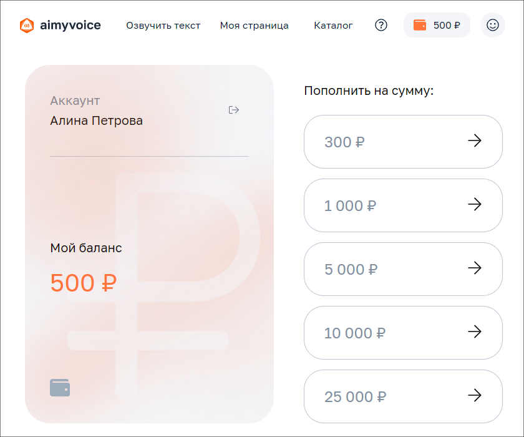This screenshot has height=437, width=524.
Task: Click the arrow next to 25 000 ₽
Action: click(475, 396)
